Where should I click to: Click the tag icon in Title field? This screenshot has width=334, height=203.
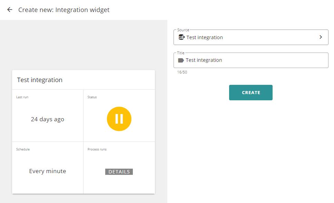click(181, 60)
